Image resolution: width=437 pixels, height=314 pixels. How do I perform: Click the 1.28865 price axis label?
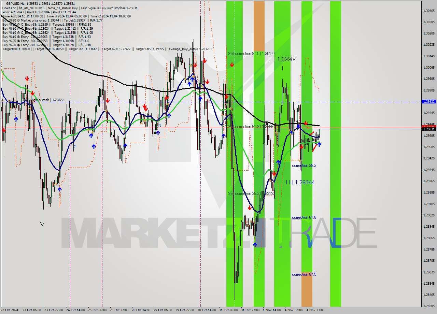[x=429, y=238]
